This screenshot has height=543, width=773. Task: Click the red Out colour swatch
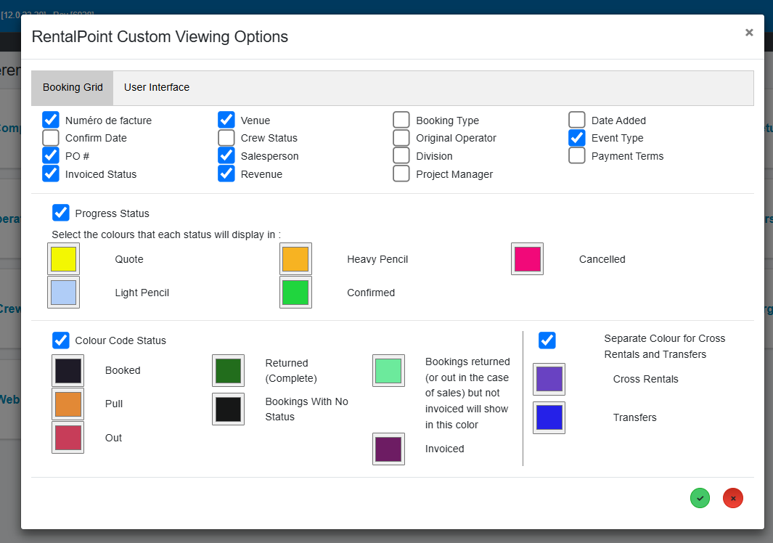pyautogui.click(x=68, y=438)
